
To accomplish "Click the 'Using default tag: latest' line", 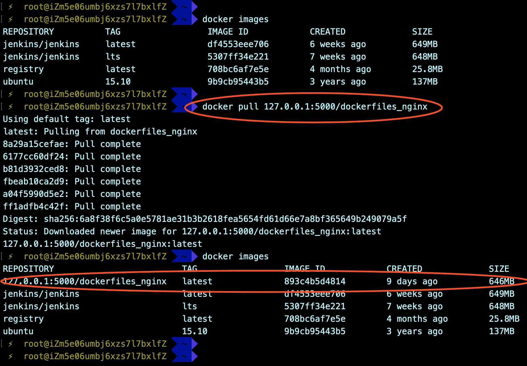I will click(67, 119).
